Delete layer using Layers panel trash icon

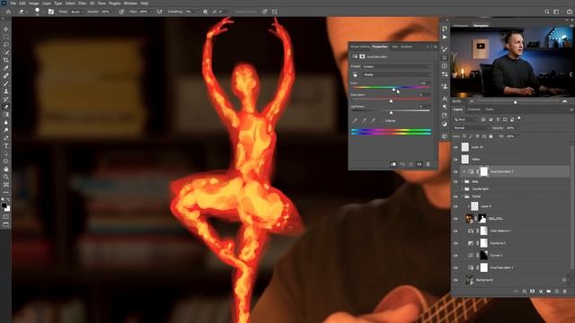click(565, 291)
